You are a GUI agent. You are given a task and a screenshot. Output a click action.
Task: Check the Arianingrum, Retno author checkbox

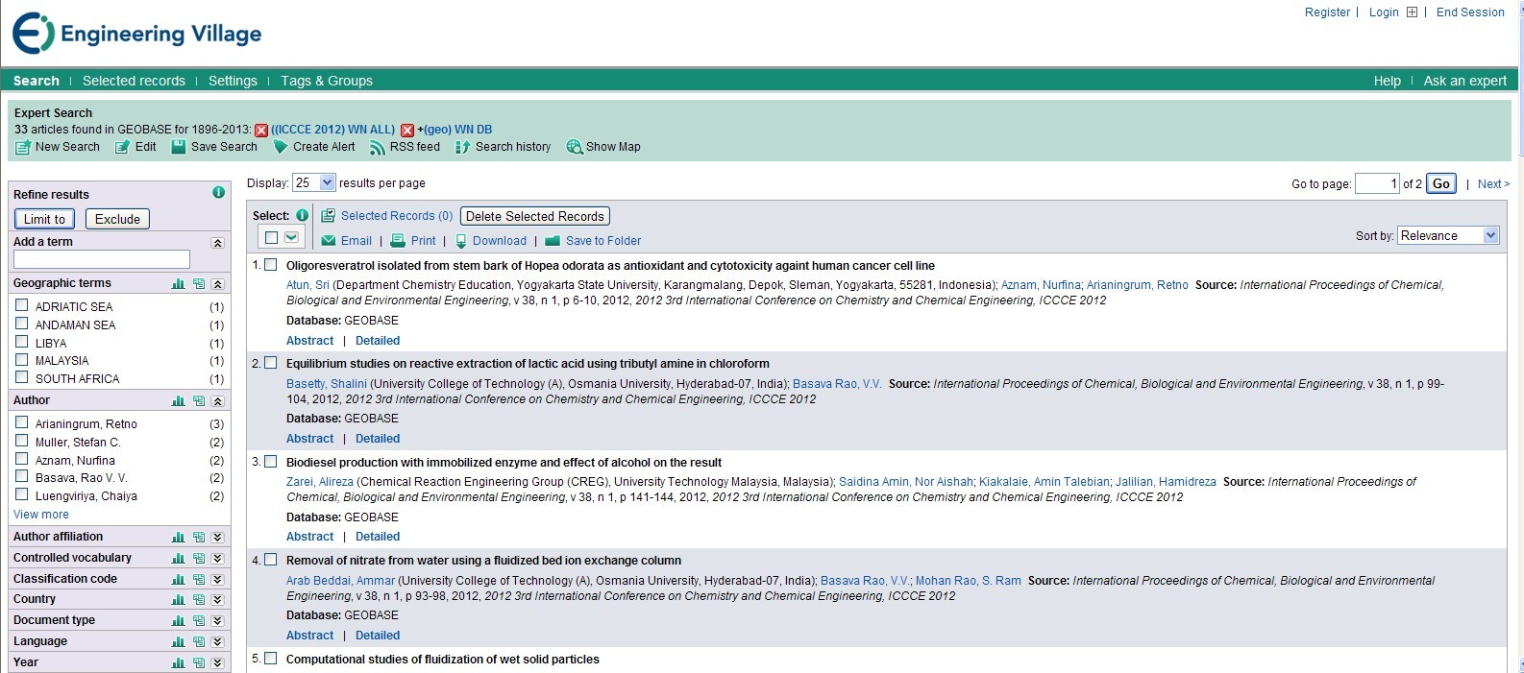(22, 421)
